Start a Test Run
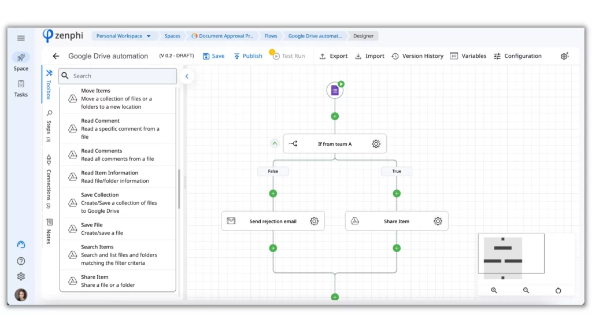Image resolution: width=592 pixels, height=333 pixels. (x=289, y=56)
